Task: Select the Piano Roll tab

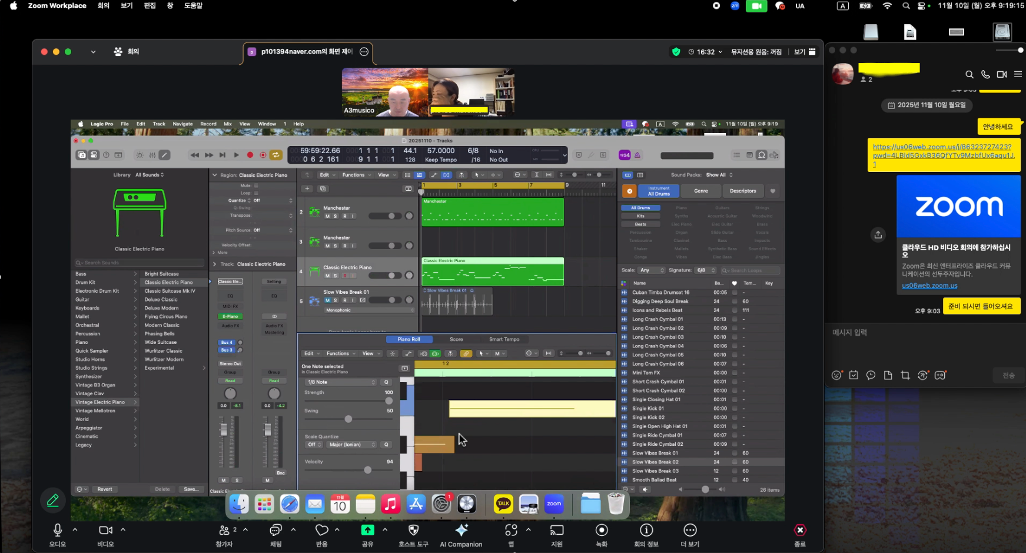Action: [x=409, y=339]
